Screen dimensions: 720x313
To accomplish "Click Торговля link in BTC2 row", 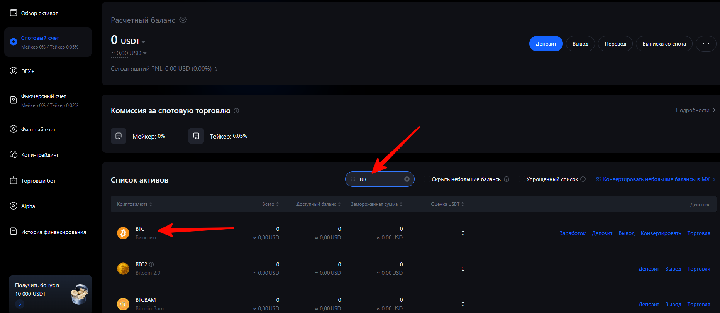I will [x=699, y=269].
